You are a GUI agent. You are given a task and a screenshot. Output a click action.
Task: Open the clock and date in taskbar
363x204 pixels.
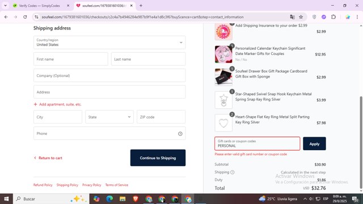coord(339,199)
